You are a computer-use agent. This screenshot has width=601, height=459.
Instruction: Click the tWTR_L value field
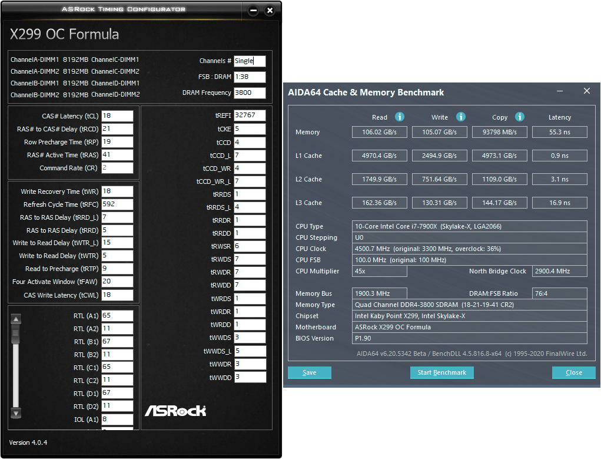117,243
